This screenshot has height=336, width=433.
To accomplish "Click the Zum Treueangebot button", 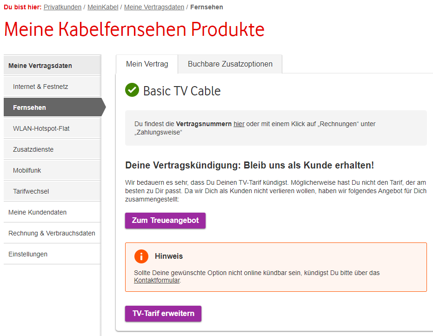I will 165,221.
